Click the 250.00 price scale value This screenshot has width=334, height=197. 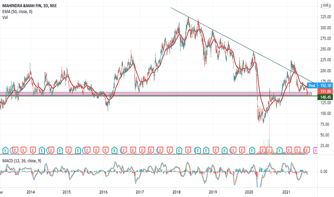click(x=326, y=49)
